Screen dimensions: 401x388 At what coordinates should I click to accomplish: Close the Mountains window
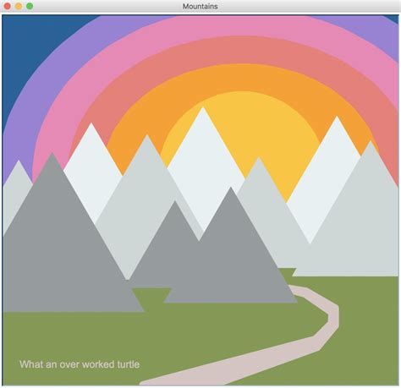click(x=8, y=6)
